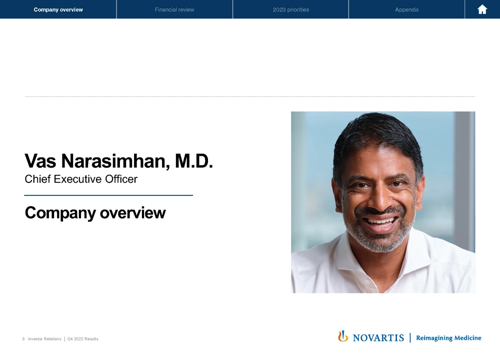The height and width of the screenshot is (354, 500).
Task: Go to the Appendix tab
Action: pyautogui.click(x=406, y=10)
